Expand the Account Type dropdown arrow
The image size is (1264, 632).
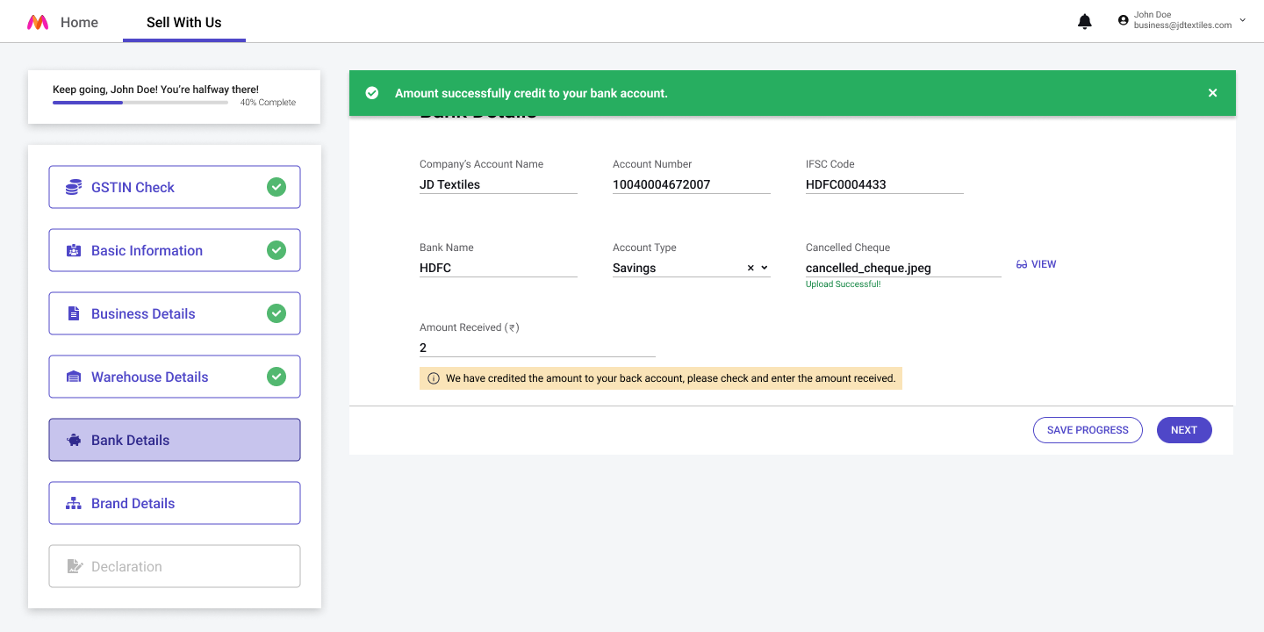coord(765,268)
